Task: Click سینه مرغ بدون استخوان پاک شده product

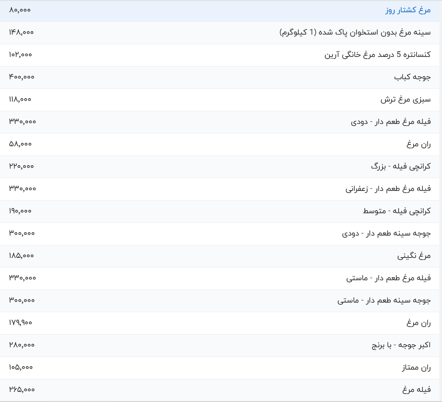Action: pos(355,32)
